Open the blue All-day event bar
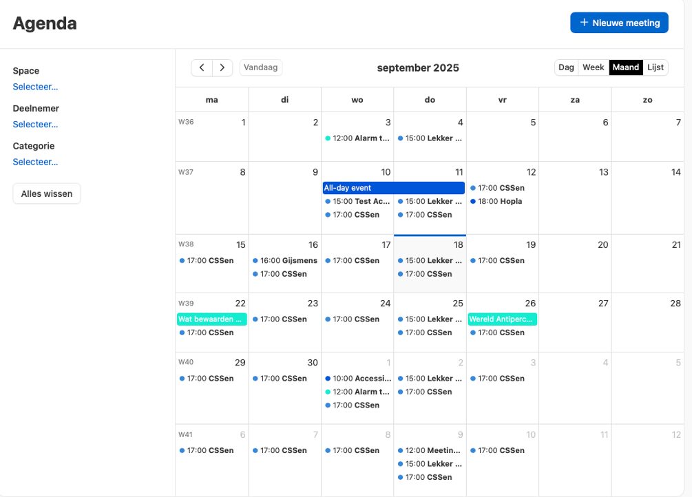 coord(393,188)
